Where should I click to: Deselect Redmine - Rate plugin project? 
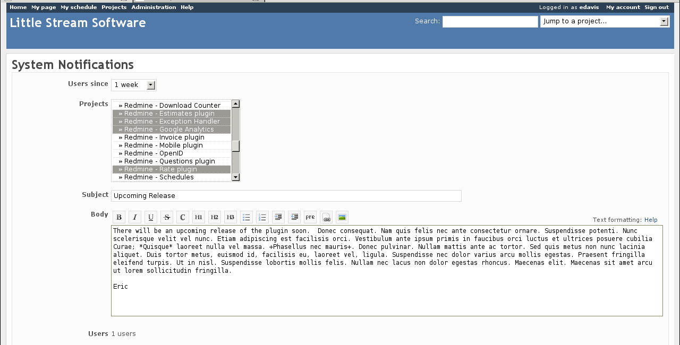point(172,169)
